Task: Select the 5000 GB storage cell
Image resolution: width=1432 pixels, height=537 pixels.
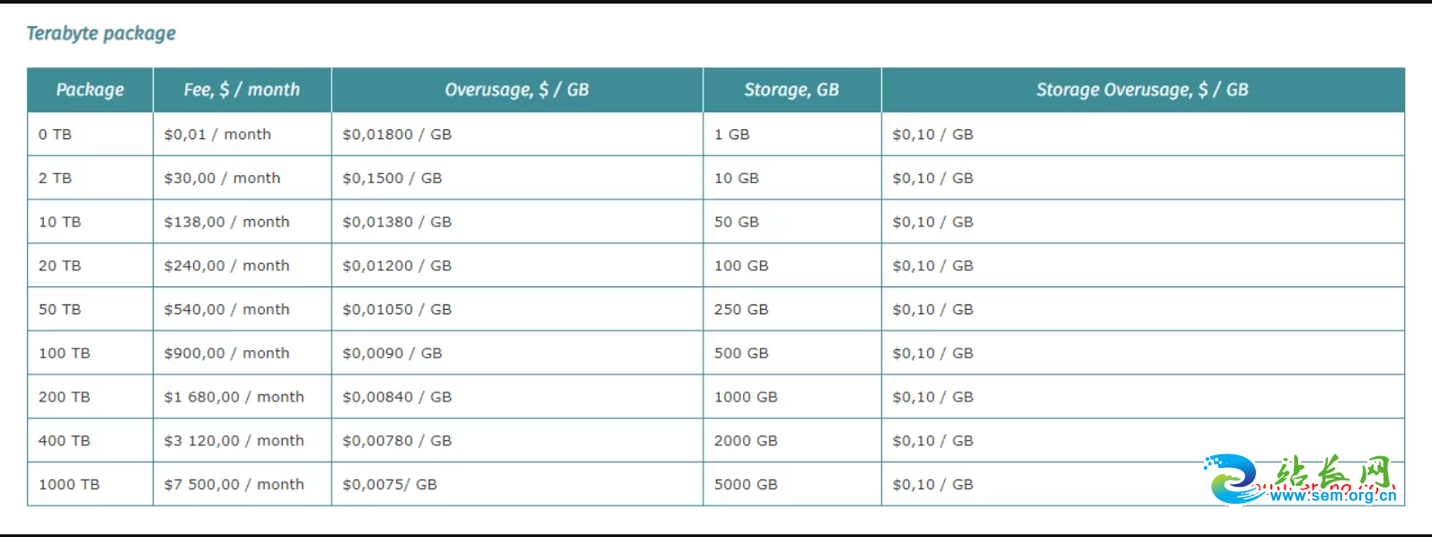Action: pyautogui.click(x=791, y=484)
